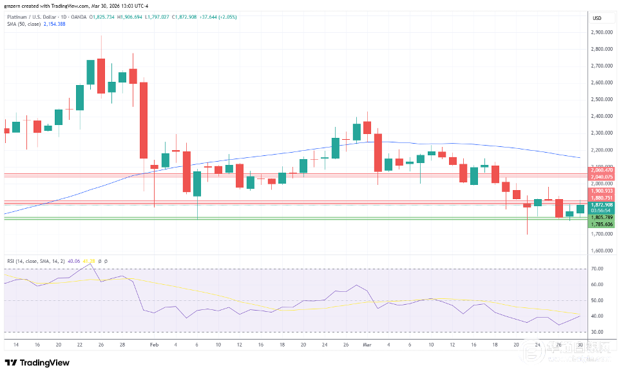
Task: Click the 2,040.075 red price label
Action: click(x=602, y=176)
